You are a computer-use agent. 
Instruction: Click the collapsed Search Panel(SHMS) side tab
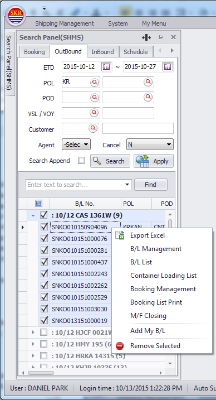[9, 64]
